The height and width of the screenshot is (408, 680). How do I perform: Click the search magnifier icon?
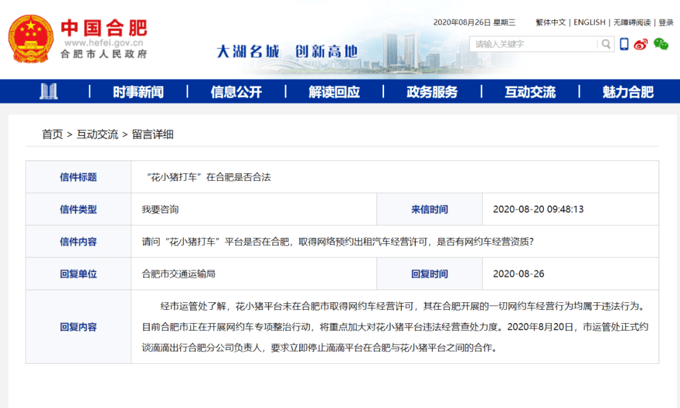click(606, 44)
